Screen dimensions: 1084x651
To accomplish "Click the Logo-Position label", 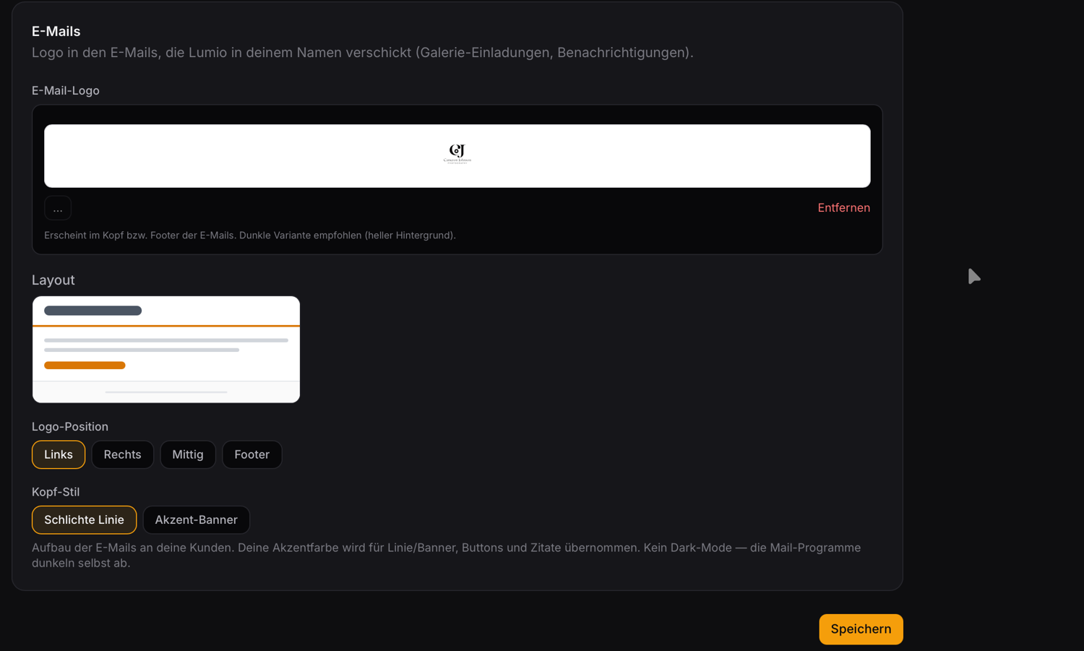I will [70, 426].
